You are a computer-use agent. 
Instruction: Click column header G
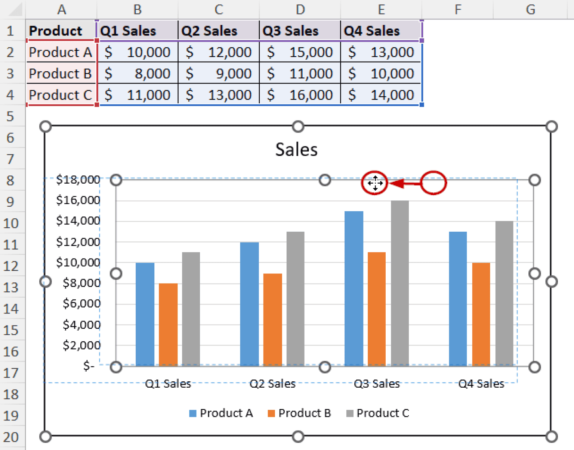531,10
